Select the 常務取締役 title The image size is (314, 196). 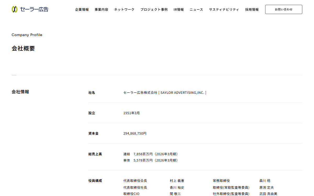point(221,181)
